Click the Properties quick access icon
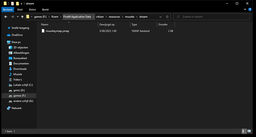Image resolution: width=256 pixels, height=137 pixels. coord(12,3)
